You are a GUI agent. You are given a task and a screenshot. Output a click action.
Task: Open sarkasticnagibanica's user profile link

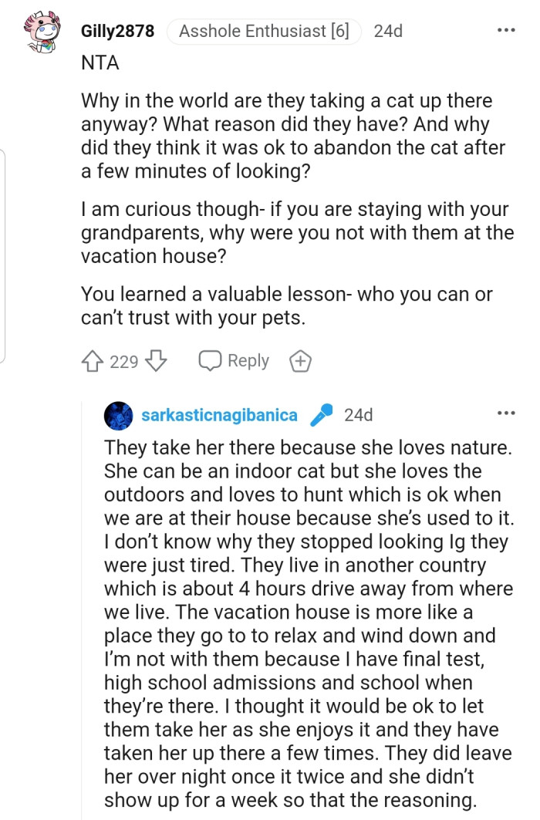219,415
